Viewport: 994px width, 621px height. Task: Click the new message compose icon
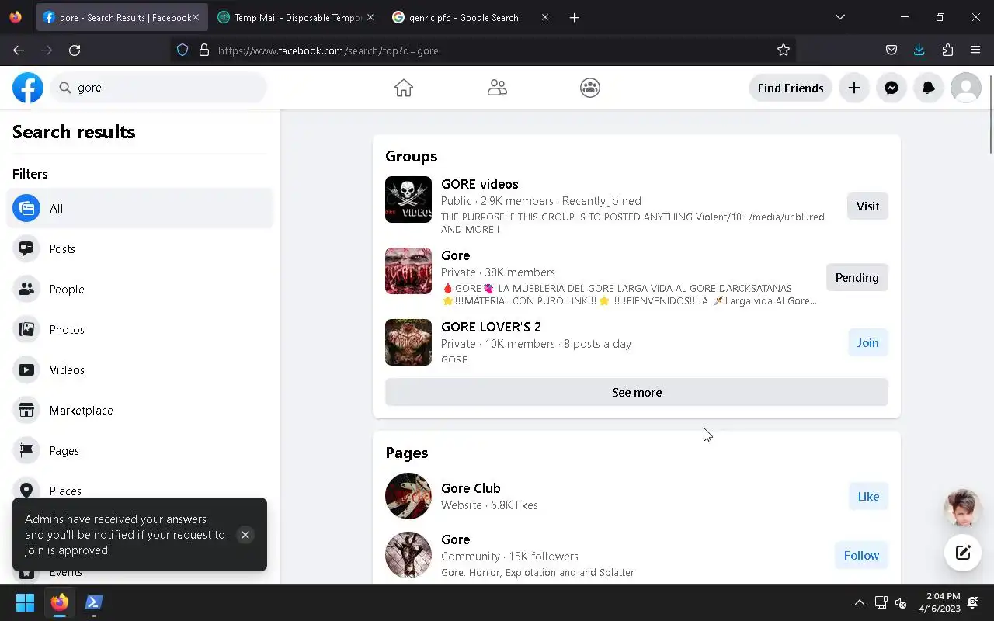pos(963,553)
